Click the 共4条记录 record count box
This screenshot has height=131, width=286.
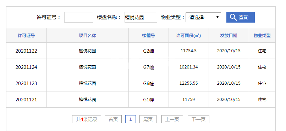[x=87, y=119]
